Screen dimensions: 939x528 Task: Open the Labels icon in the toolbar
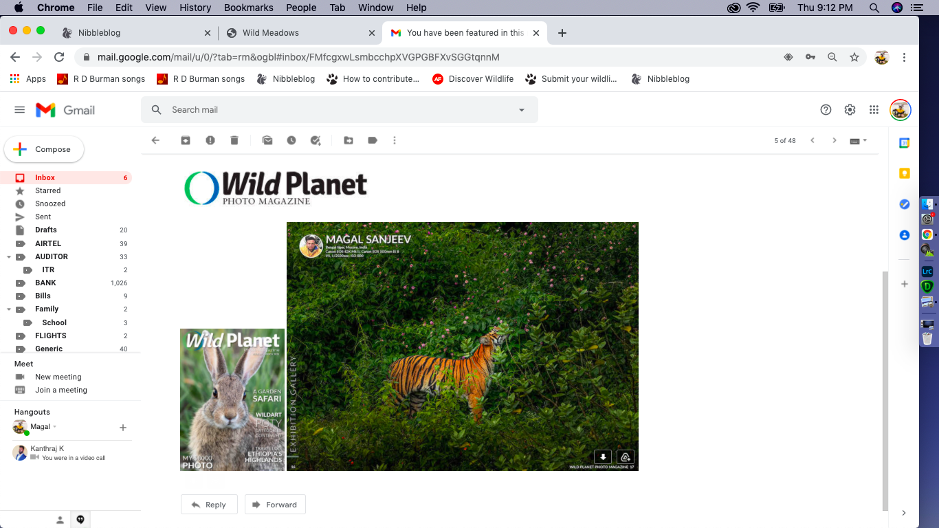coord(373,140)
